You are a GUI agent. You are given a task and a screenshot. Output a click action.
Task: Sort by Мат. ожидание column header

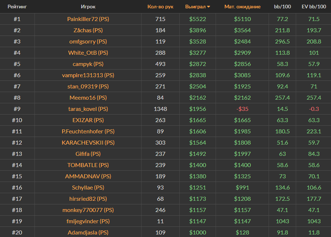[242, 7]
